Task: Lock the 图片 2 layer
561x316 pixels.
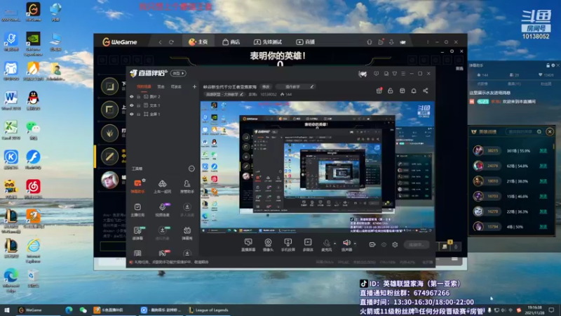Action: [138, 97]
